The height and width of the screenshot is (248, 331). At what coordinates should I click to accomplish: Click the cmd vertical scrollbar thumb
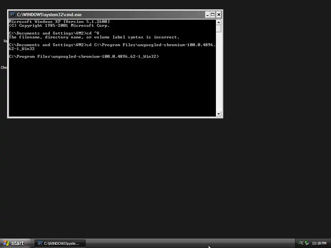click(219, 29)
